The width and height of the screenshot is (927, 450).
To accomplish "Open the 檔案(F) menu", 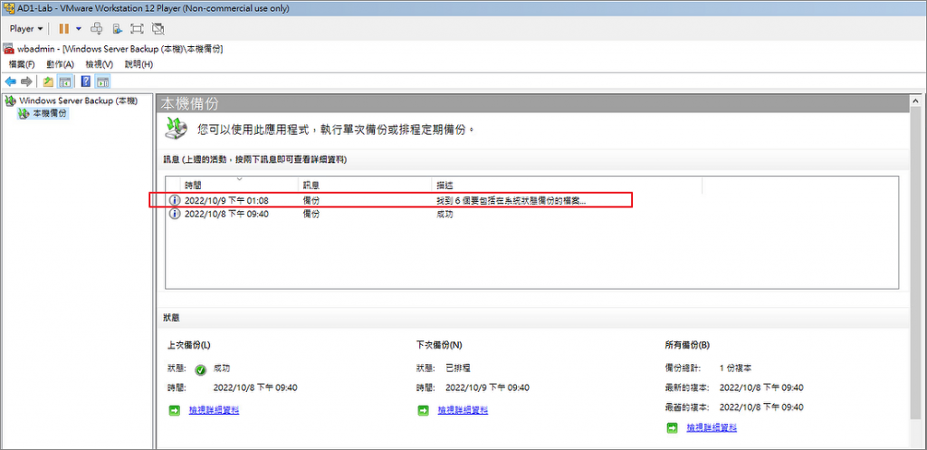I will [x=22, y=64].
